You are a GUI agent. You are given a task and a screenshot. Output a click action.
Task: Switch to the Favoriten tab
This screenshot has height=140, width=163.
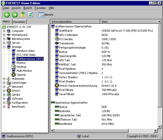pos(19,22)
